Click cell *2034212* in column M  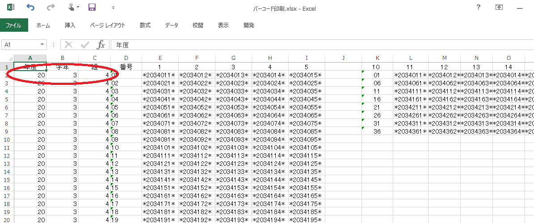445,107
